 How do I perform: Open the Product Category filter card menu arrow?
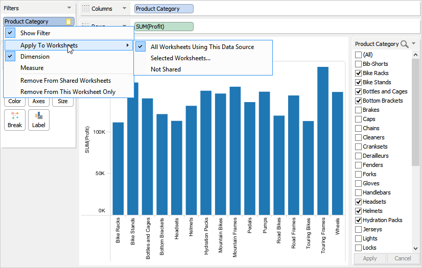414,43
